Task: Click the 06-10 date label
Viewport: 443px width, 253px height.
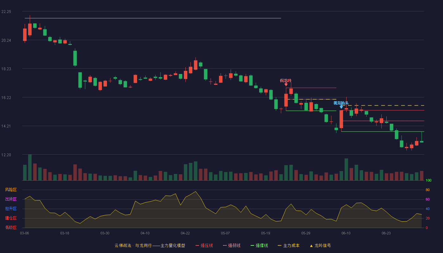Action: pos(346,233)
